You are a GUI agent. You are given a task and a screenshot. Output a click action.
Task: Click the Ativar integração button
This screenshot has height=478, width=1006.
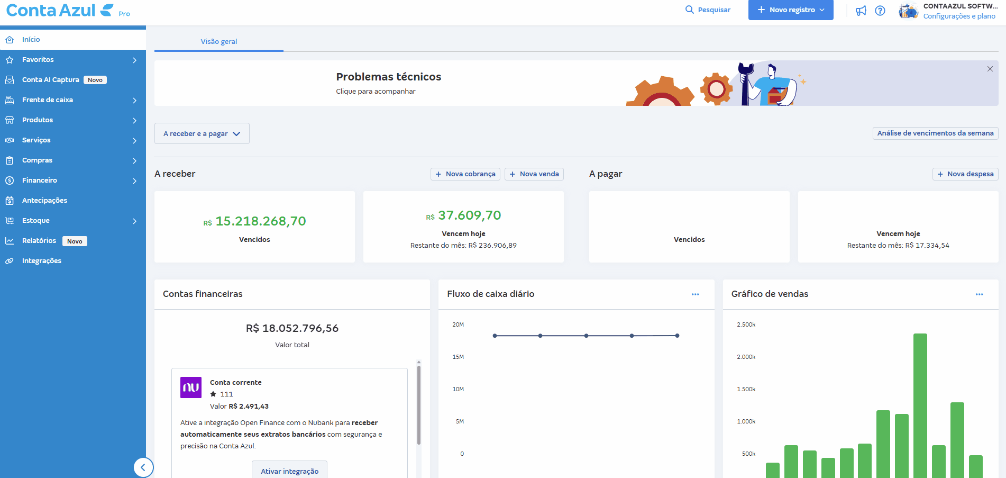(x=289, y=471)
